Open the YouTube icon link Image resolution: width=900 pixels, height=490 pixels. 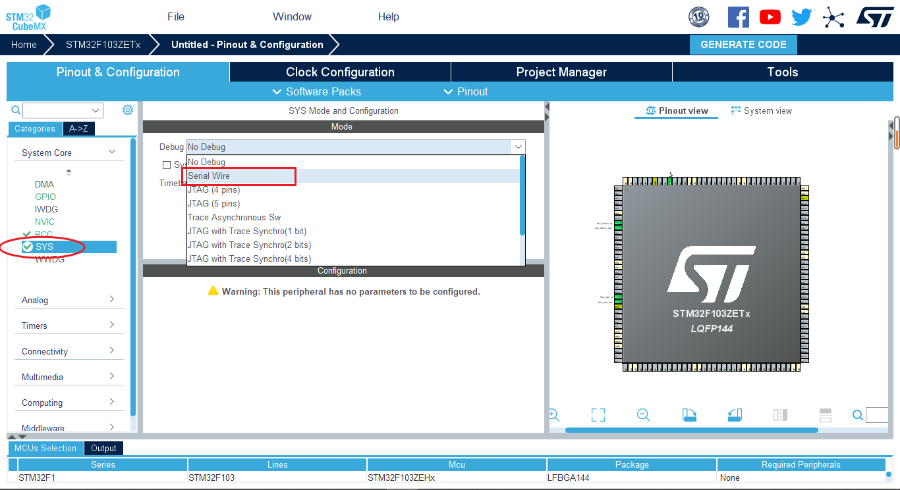(x=770, y=17)
